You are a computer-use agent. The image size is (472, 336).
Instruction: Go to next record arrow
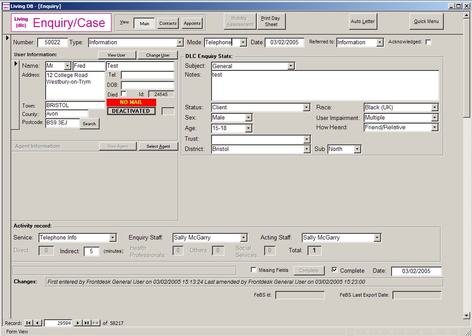(78, 323)
